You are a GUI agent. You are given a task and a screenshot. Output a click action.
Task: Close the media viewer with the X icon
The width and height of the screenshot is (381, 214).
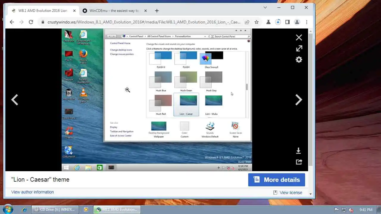(x=299, y=37)
